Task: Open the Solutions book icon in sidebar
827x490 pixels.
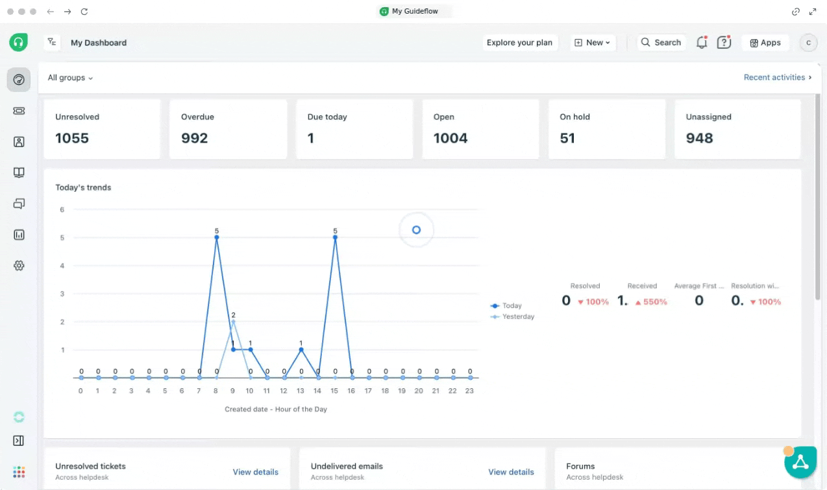Action: coord(19,172)
